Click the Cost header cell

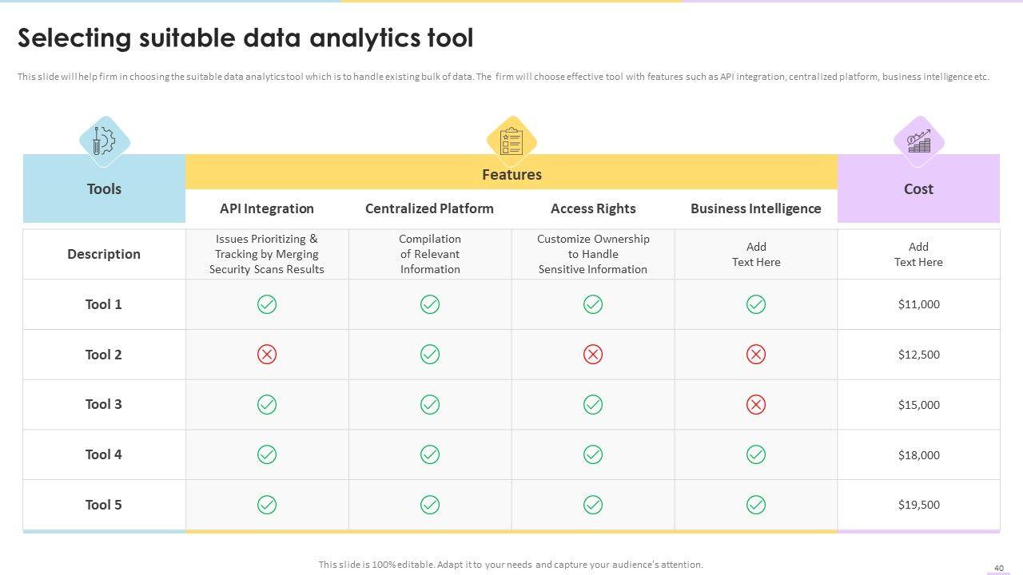click(918, 189)
